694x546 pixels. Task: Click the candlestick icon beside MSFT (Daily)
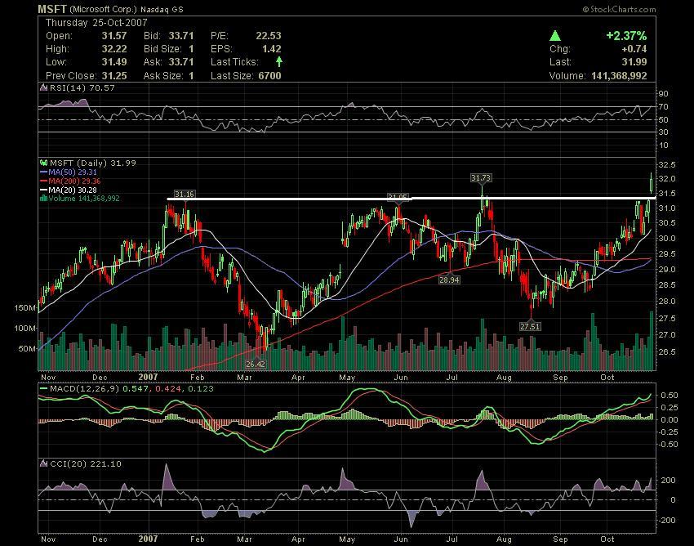point(44,163)
